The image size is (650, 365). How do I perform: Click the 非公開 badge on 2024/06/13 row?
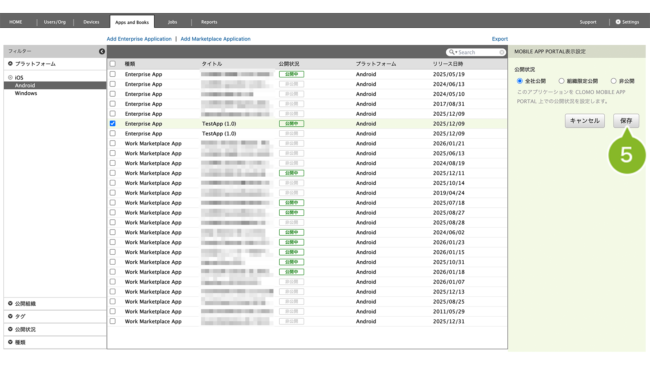click(x=291, y=84)
